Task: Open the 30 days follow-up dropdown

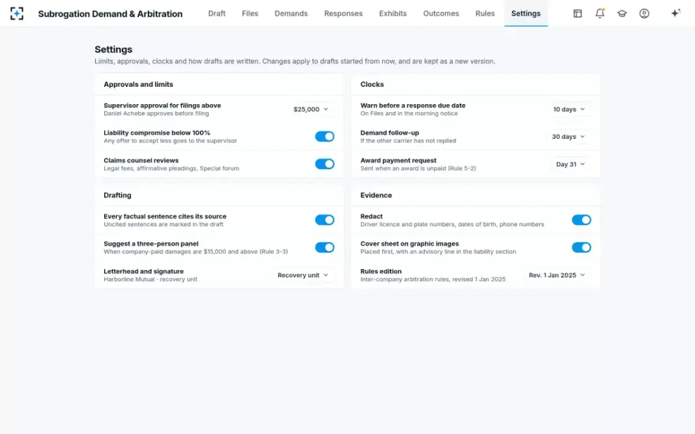Action: [569, 137]
